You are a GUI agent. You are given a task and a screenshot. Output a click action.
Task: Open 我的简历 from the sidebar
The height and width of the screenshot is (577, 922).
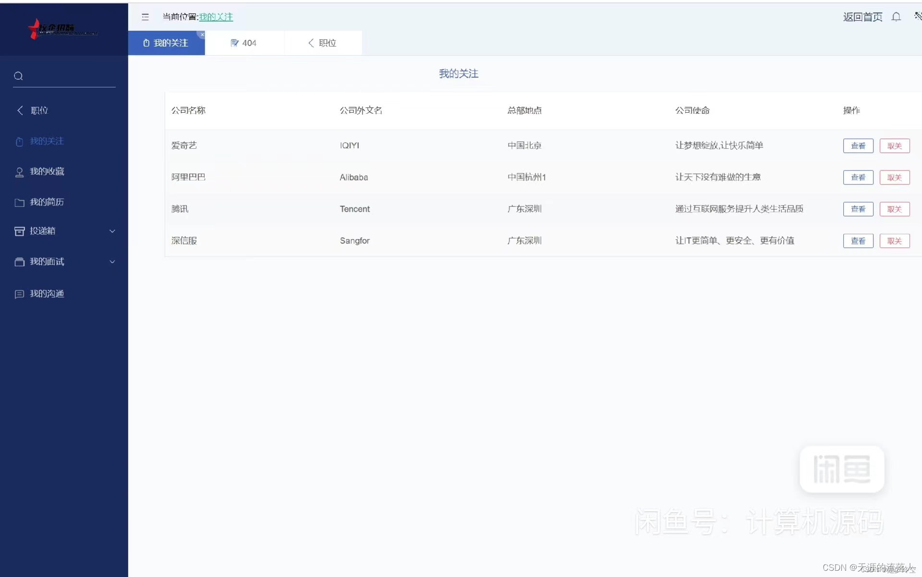pyautogui.click(x=47, y=202)
